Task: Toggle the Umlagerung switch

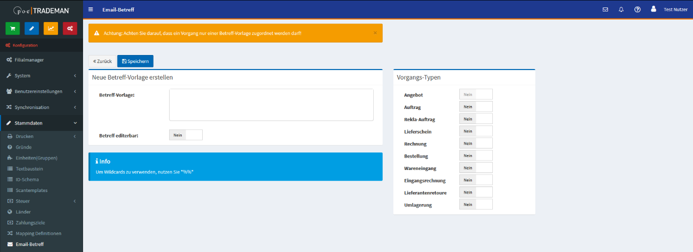Action: [476, 204]
